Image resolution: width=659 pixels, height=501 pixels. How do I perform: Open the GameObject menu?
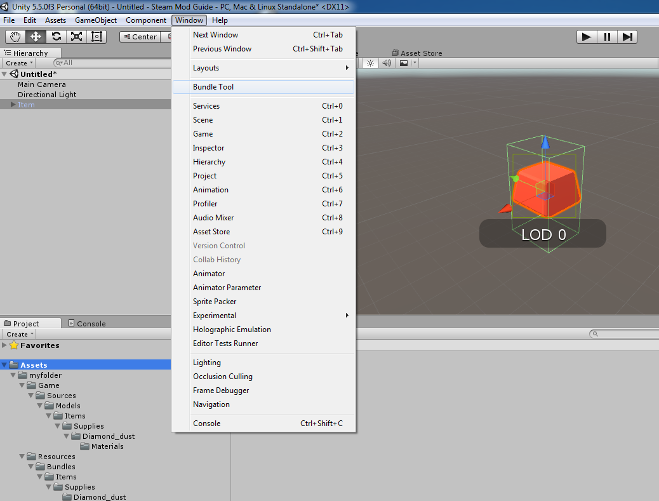[x=96, y=20]
